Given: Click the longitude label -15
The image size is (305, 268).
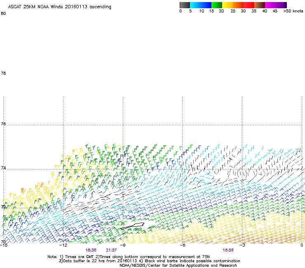Looking at the screenshot, I should (x=3, y=245).
